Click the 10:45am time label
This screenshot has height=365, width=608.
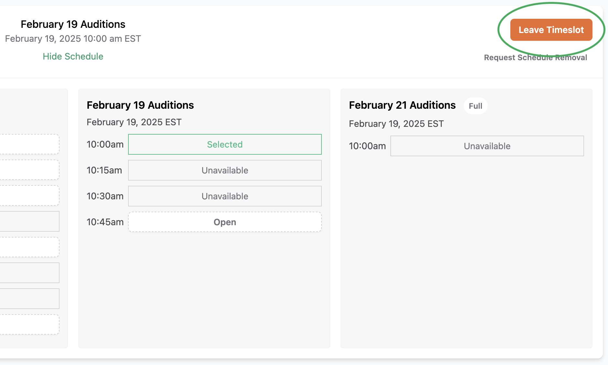click(x=105, y=222)
